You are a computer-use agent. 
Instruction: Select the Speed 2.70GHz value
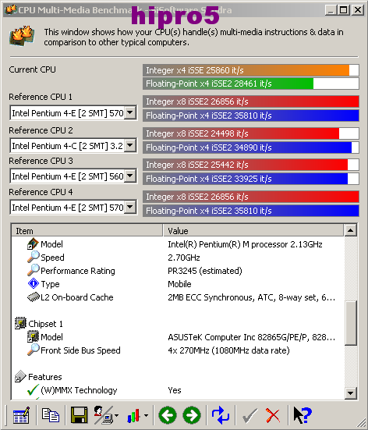184,258
